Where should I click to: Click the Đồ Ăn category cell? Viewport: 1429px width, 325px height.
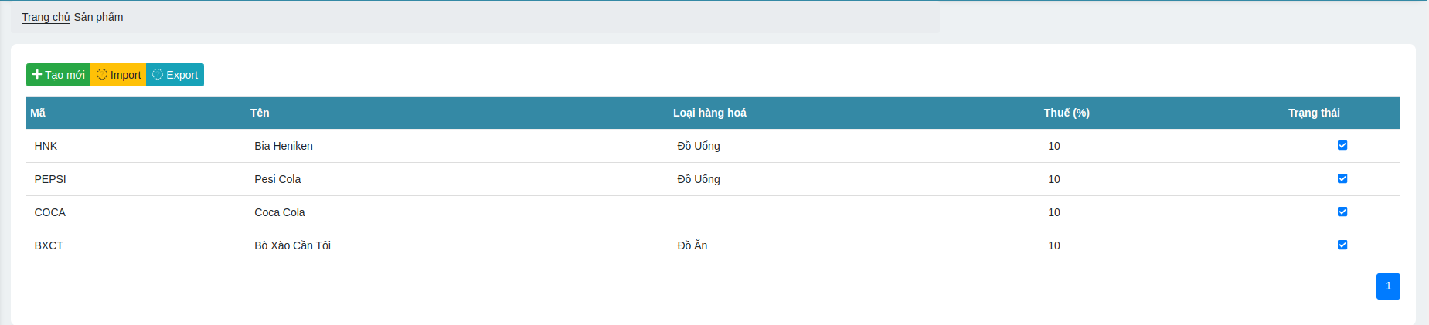(x=692, y=245)
